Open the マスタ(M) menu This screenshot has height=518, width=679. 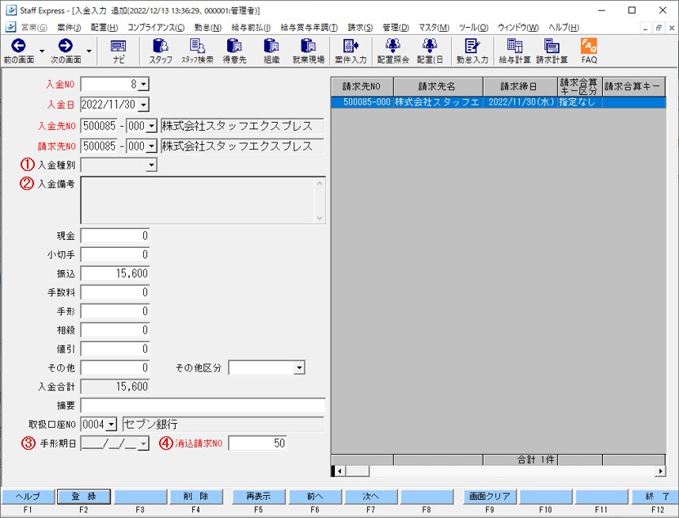[x=434, y=28]
